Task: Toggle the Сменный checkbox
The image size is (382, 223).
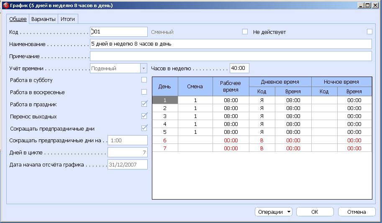Action: [x=245, y=32]
